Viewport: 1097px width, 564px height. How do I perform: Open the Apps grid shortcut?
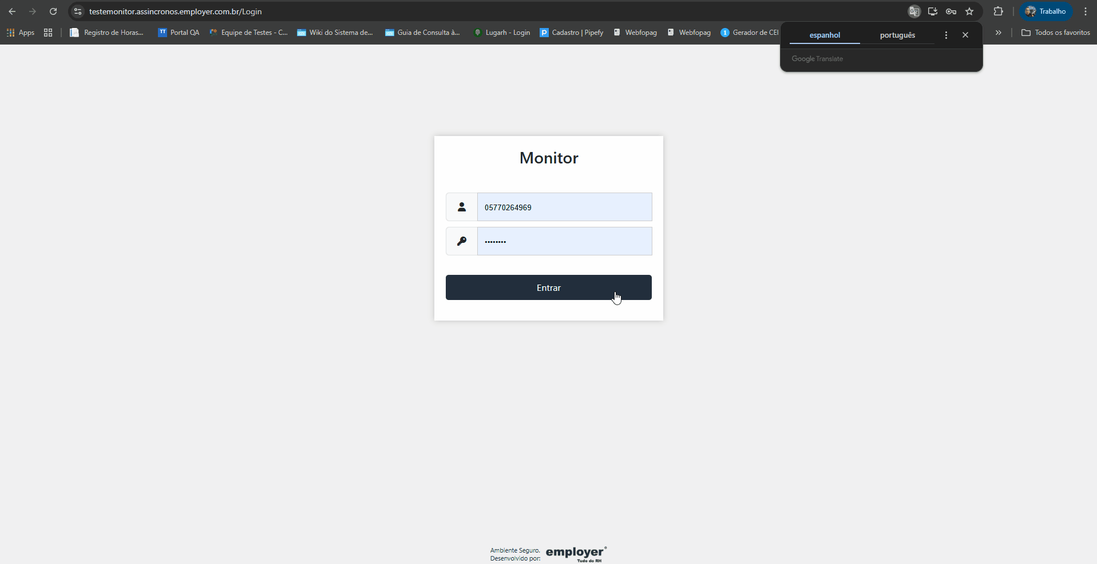point(21,33)
